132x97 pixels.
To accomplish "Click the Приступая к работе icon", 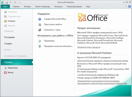I will pyautogui.click(x=40, y=25).
